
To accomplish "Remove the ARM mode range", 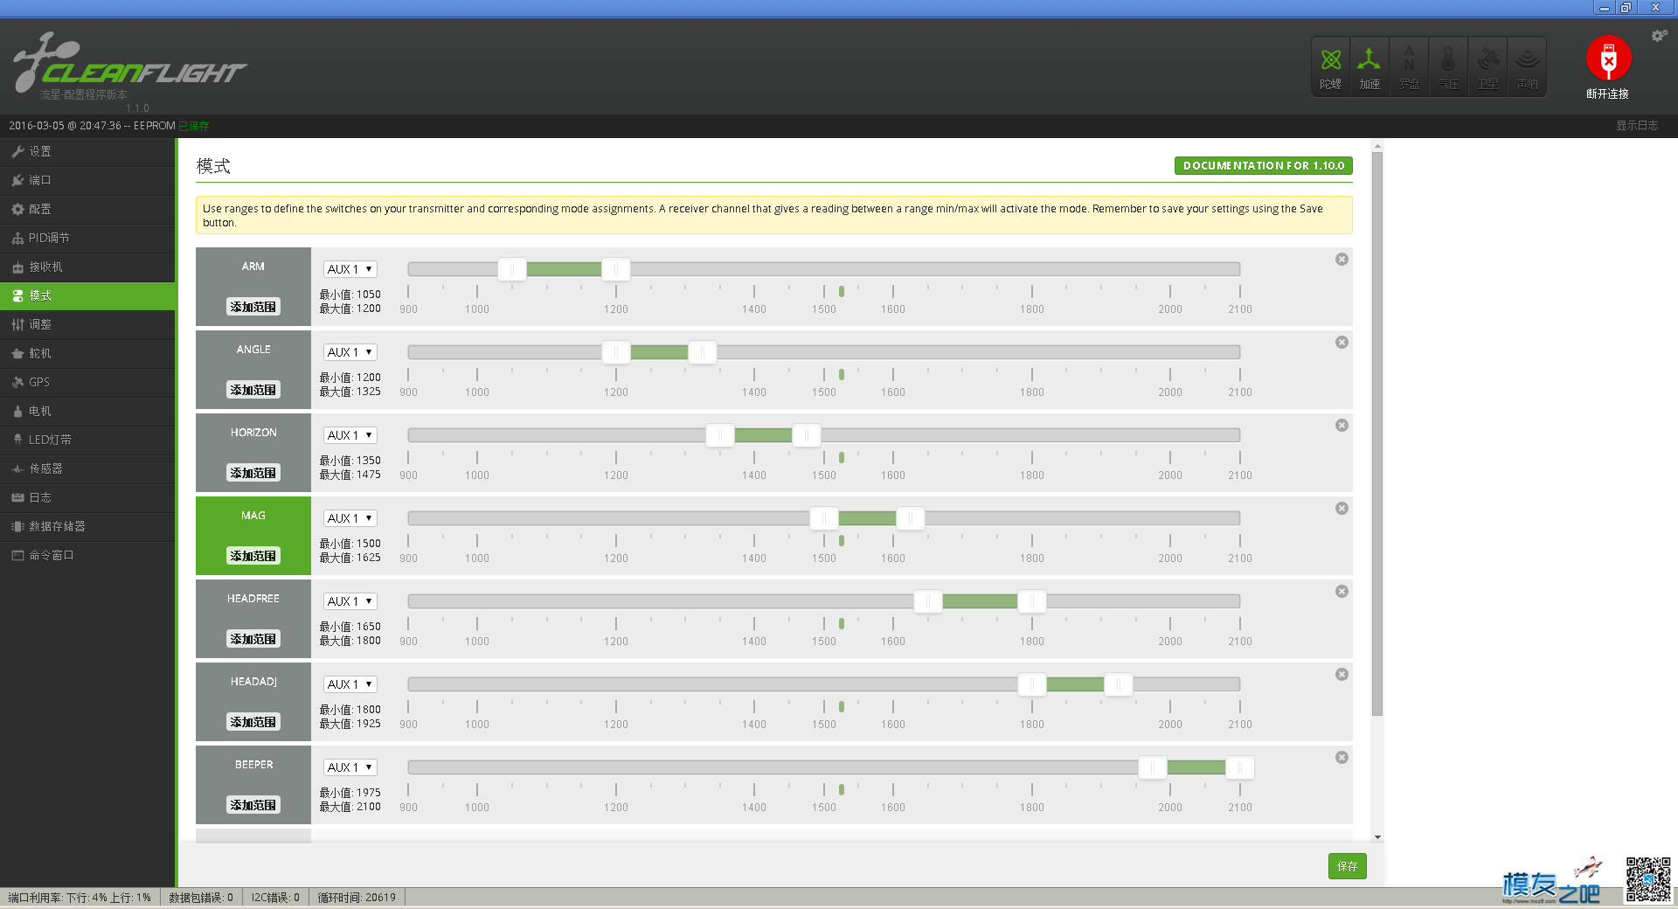I will (1342, 260).
